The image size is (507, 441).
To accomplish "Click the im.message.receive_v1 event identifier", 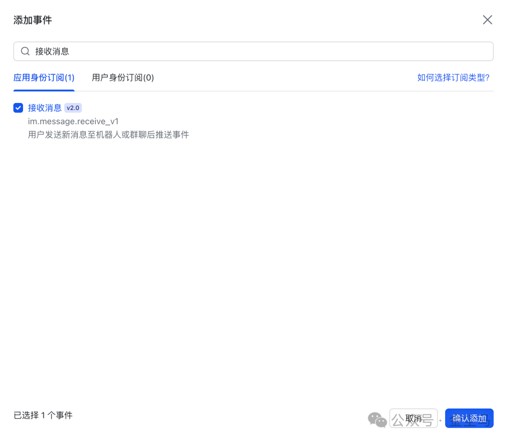I will coord(73,121).
